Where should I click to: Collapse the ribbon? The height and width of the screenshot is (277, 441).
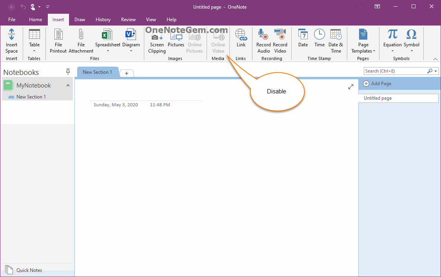(x=435, y=59)
